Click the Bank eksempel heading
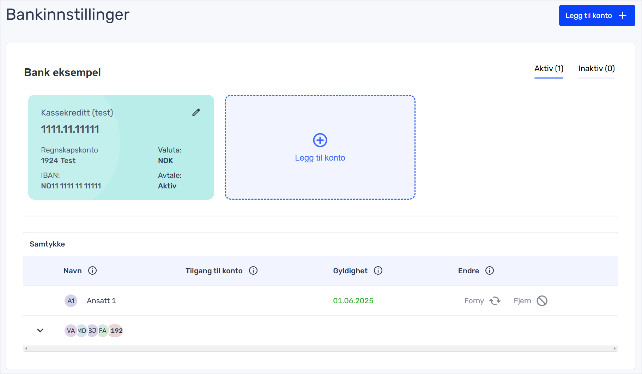 pos(62,72)
